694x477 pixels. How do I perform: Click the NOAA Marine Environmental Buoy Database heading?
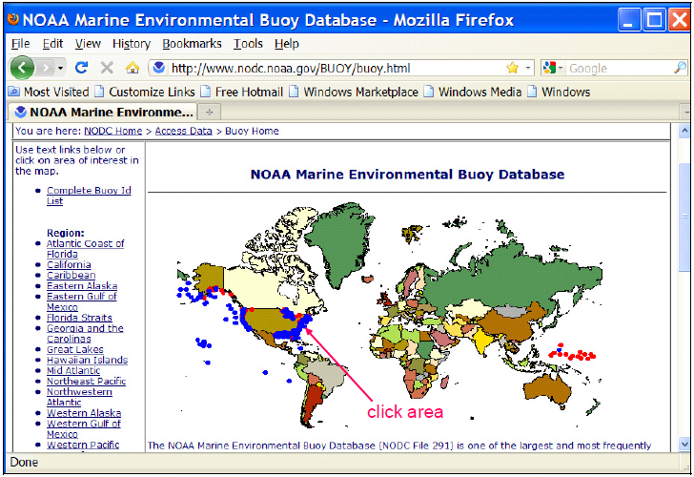click(407, 175)
